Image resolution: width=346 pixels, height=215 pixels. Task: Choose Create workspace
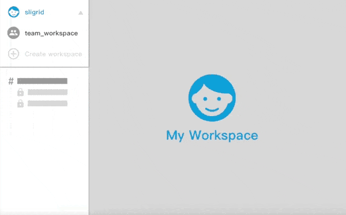[x=53, y=54]
